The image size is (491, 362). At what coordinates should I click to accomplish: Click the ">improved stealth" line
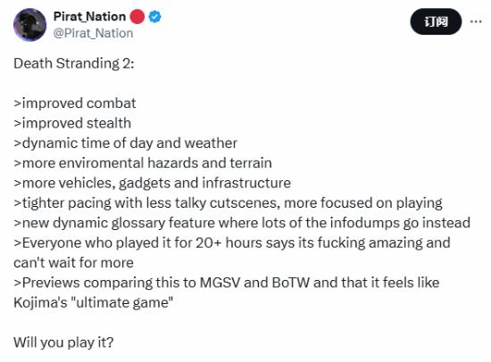[x=72, y=123]
